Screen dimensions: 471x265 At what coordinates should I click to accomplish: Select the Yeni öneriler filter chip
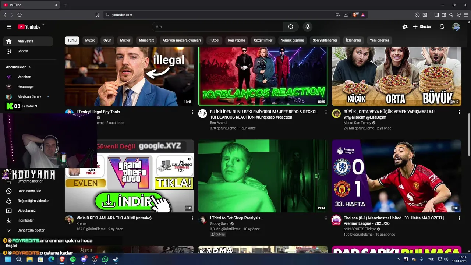coord(379,40)
